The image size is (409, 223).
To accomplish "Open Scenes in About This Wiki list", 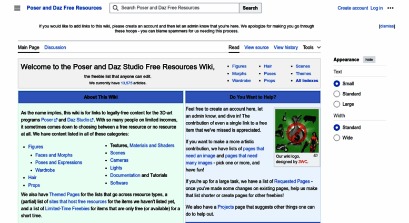I will click(117, 153).
